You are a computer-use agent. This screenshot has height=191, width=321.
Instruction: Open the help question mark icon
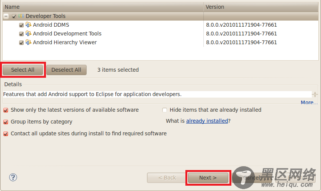(13, 177)
